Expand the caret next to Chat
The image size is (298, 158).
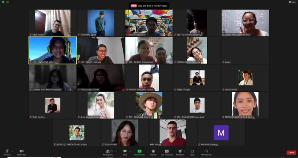(130, 151)
